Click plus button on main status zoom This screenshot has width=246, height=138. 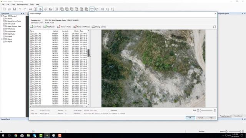[x=243, y=131]
